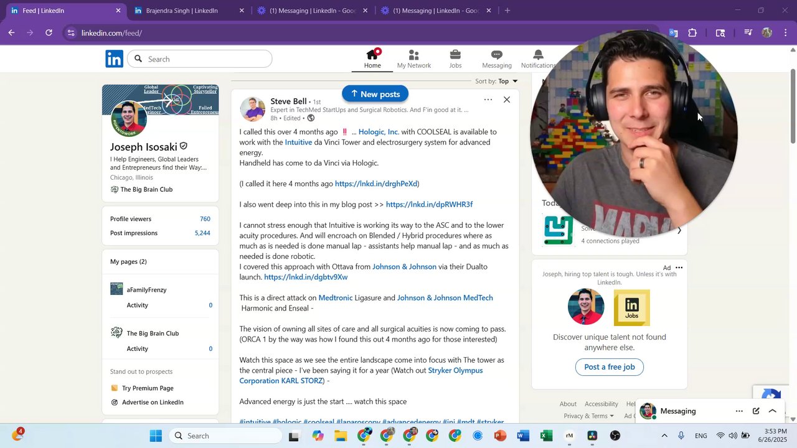This screenshot has height=448, width=797.
Task: Open the Hologic, Inc. link
Action: click(x=378, y=132)
